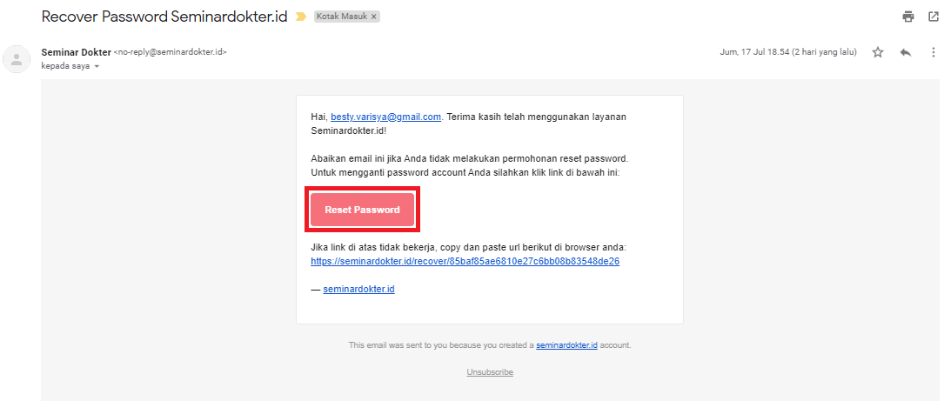
Task: Expand the "kepada saya" recipient details
Action: click(x=97, y=66)
